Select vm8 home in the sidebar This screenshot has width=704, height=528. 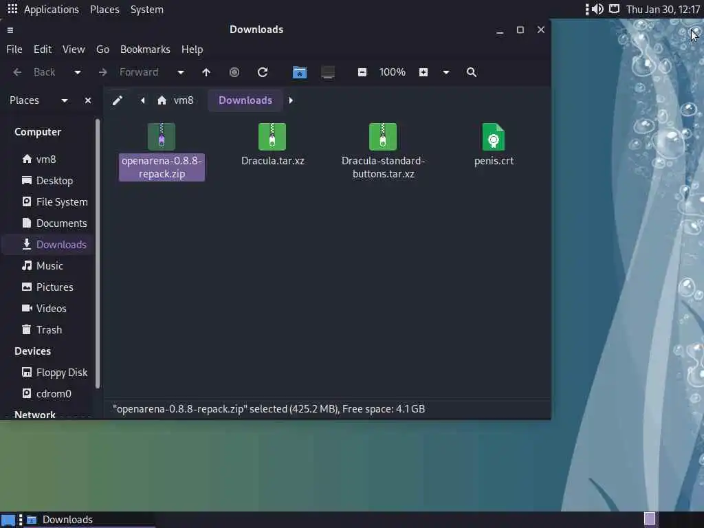coord(47,159)
